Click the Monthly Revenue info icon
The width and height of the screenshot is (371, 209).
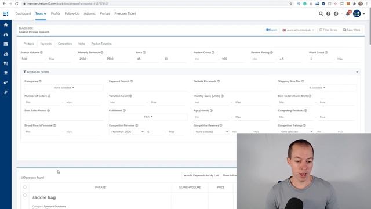pos(102,52)
